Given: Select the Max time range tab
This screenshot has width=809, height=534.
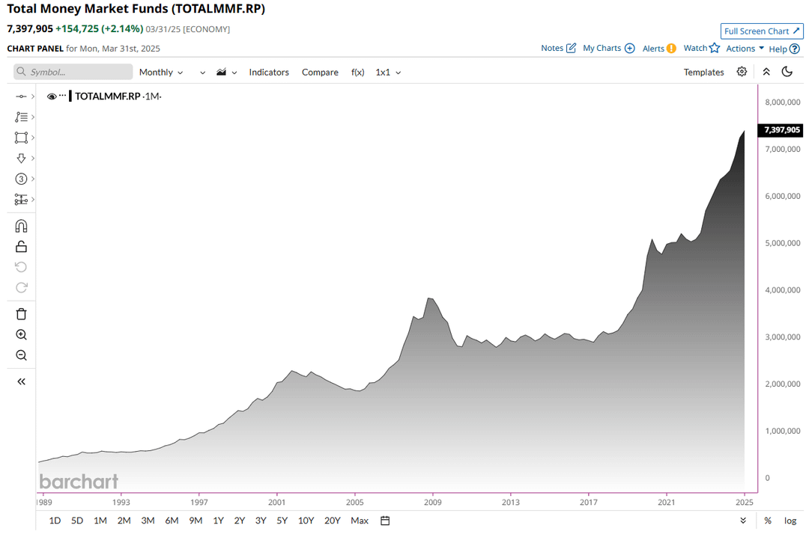Looking at the screenshot, I should (x=359, y=520).
